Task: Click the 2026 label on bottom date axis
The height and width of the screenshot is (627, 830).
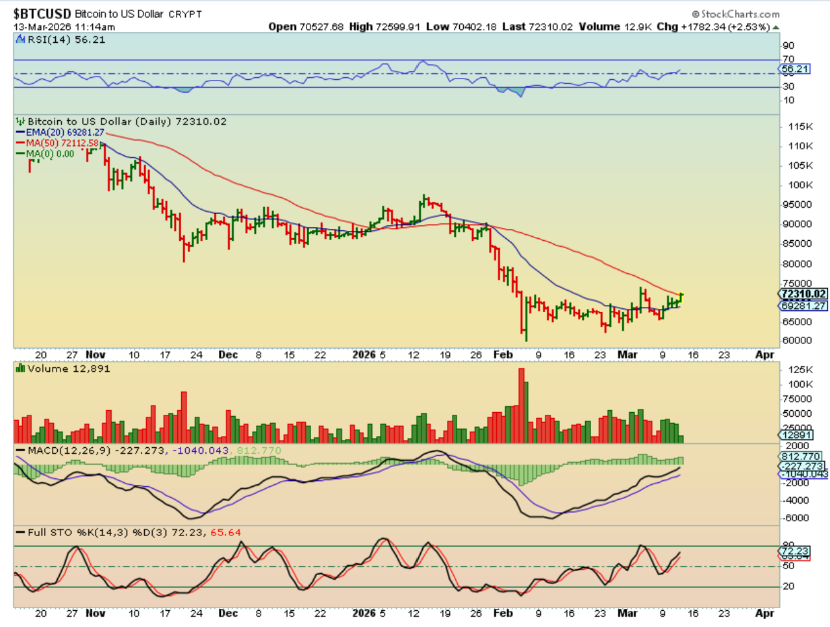Action: point(364,613)
